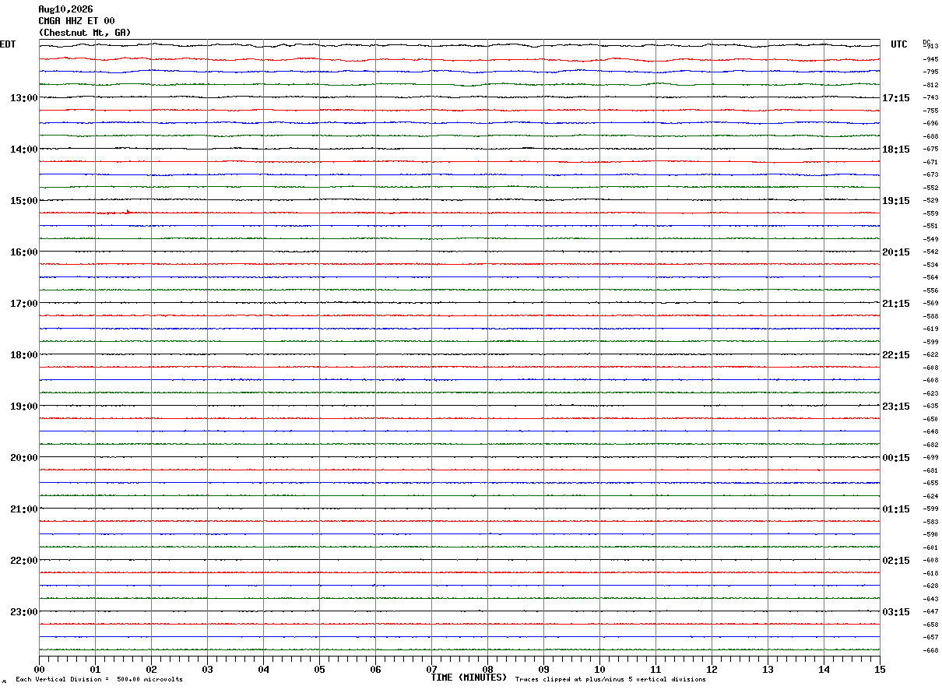Select the 13:00 EDT hour label
The image size is (942, 690).
(23, 98)
